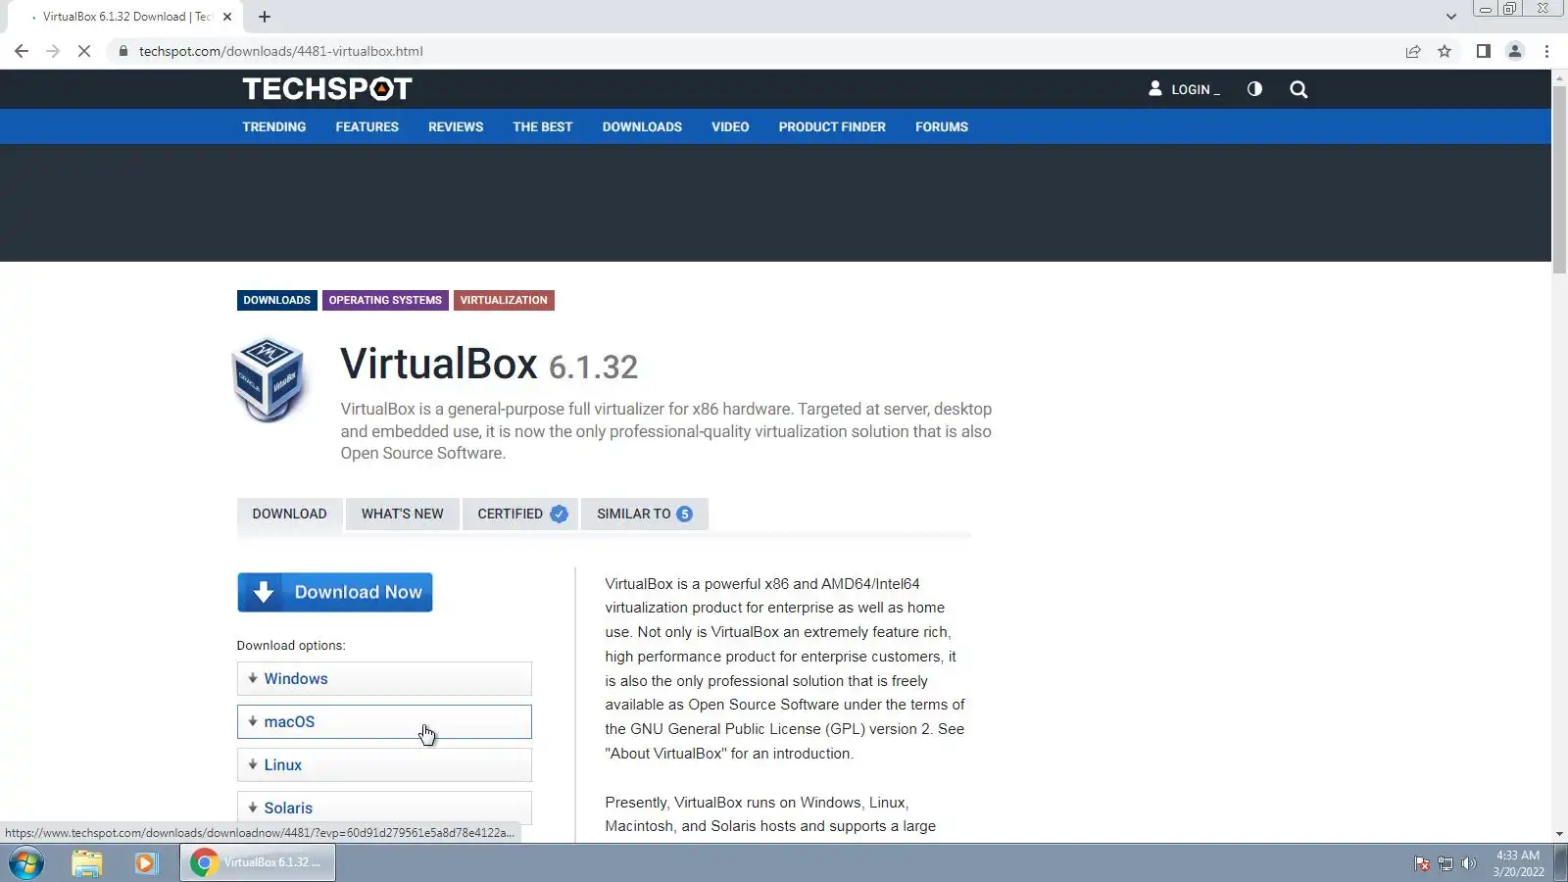Select the WHAT'S NEW tab
This screenshot has width=1568, height=882.
tap(402, 514)
